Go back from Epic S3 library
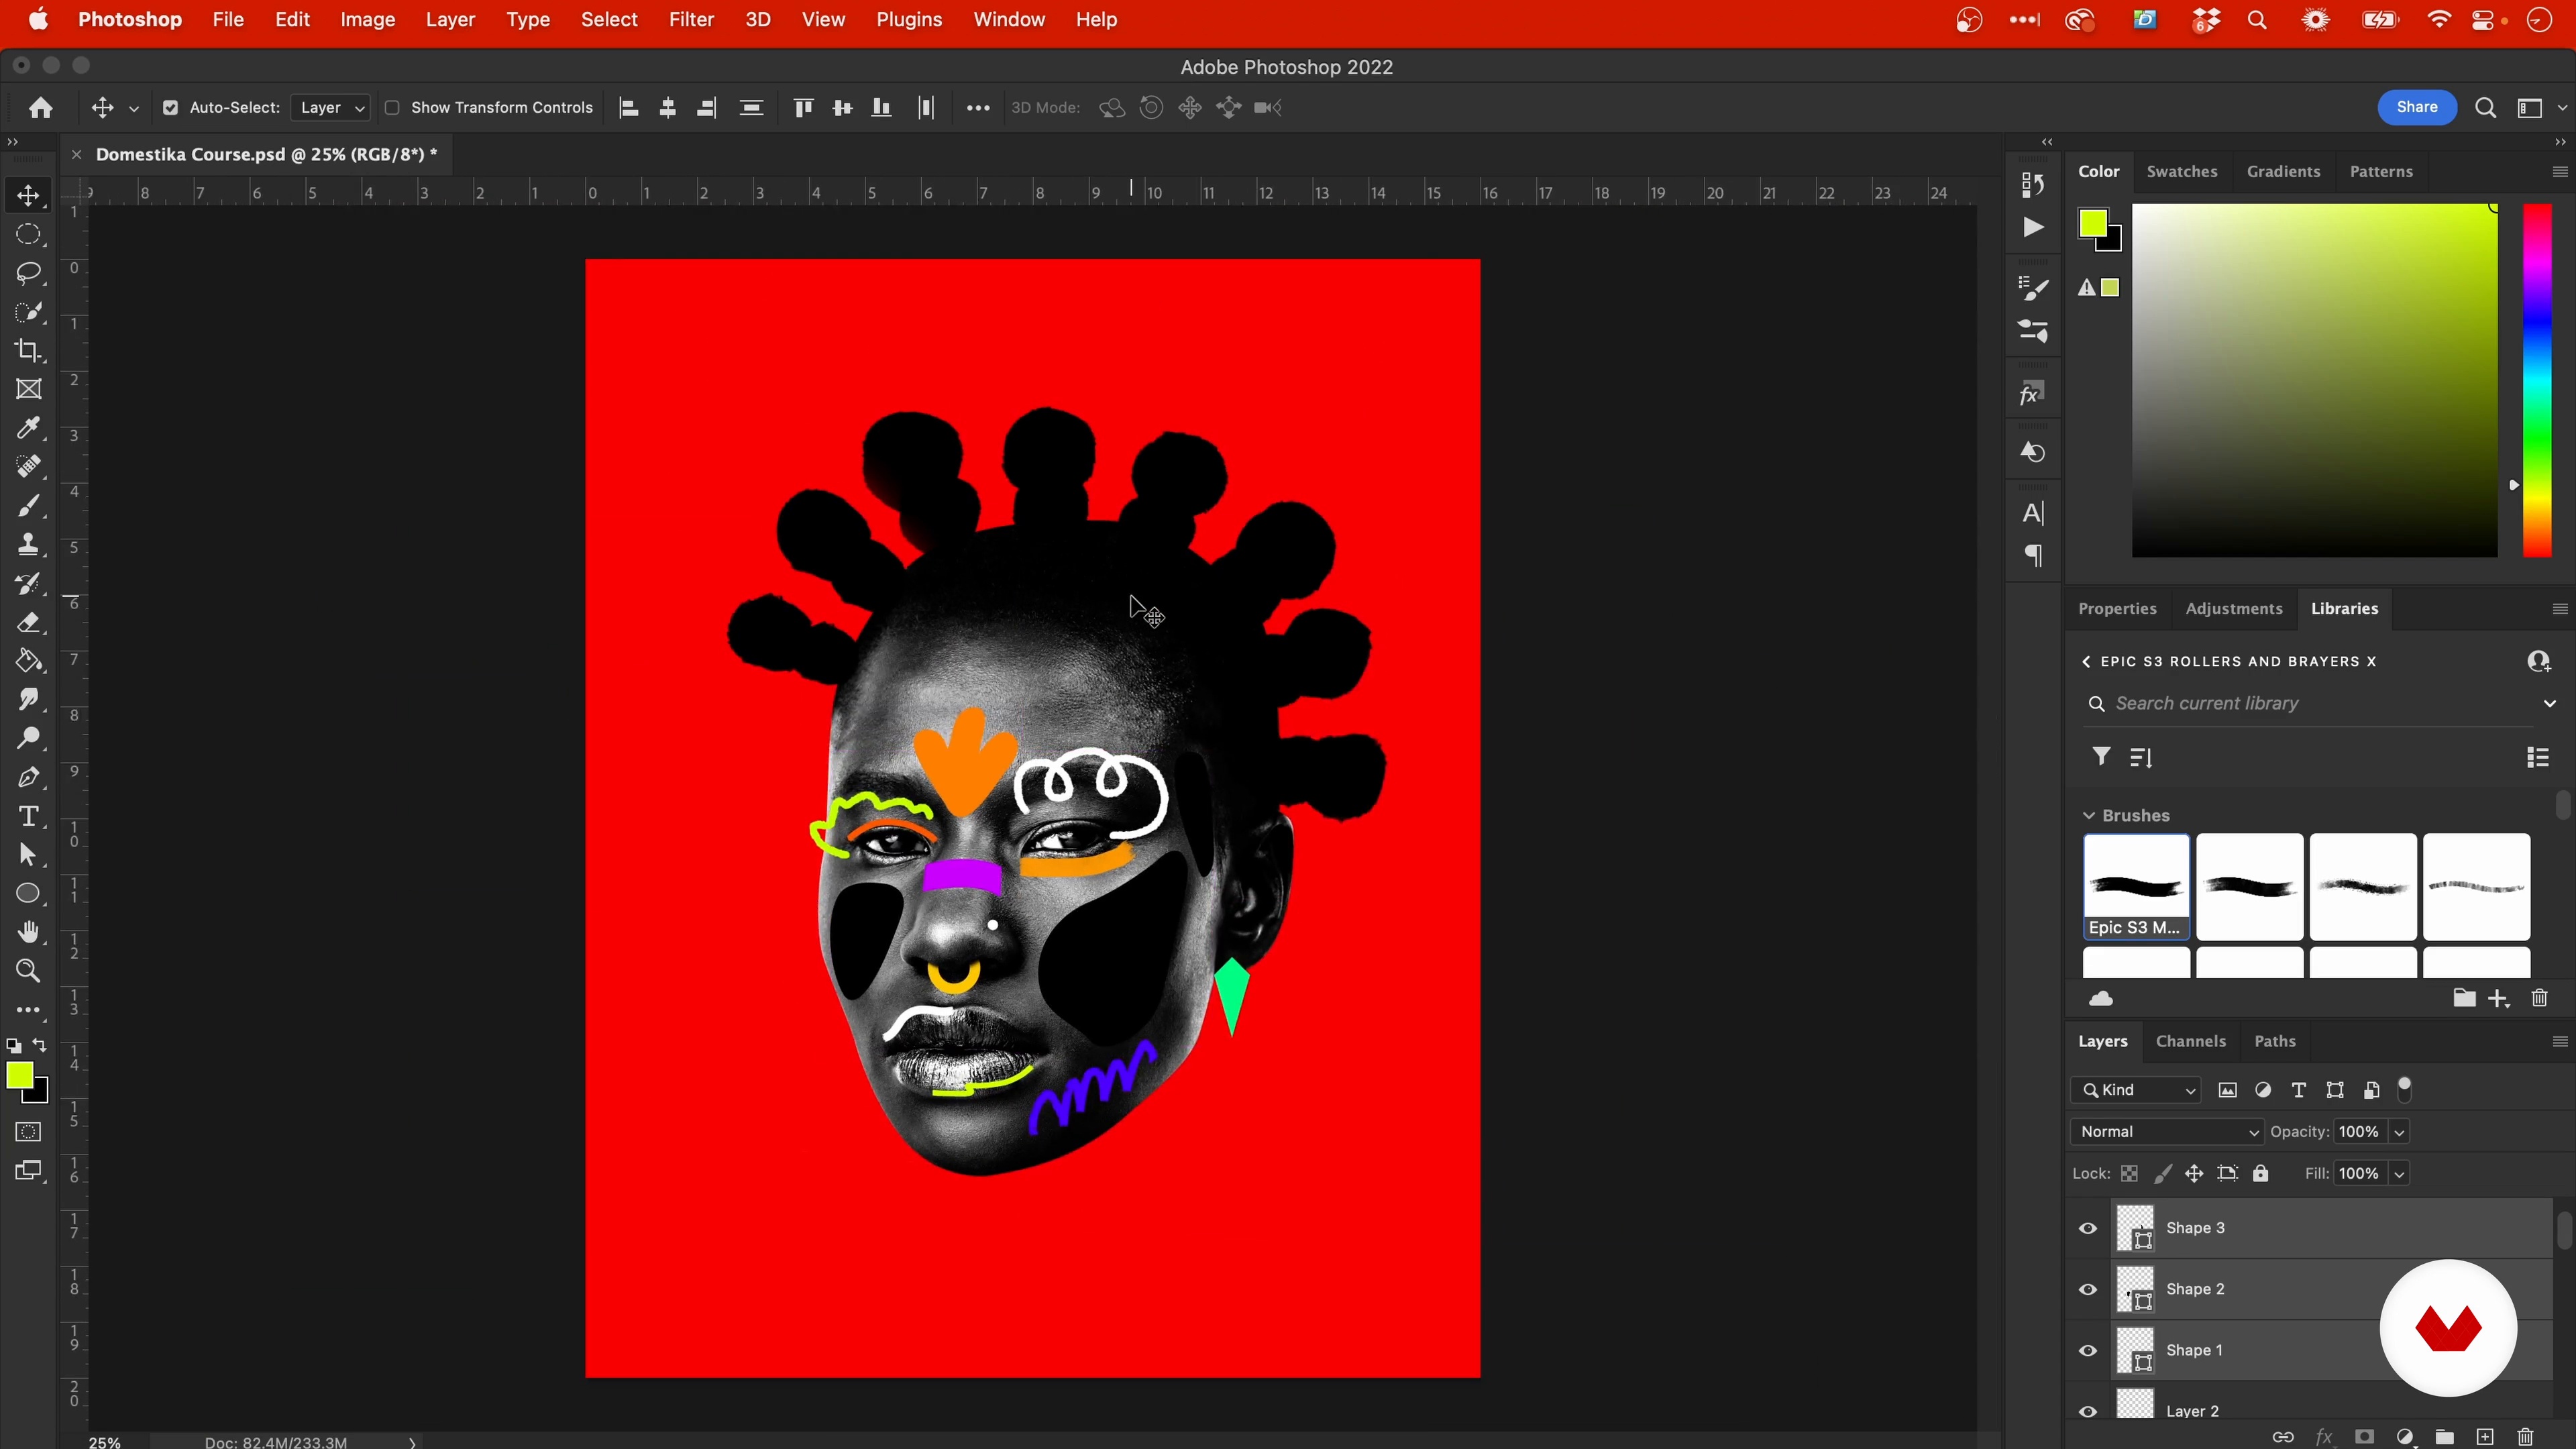The image size is (2576, 1449). point(2086,662)
